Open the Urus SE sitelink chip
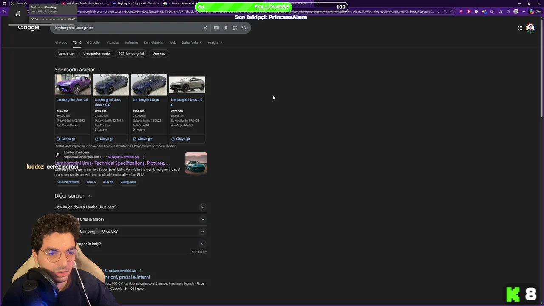The width and height of the screenshot is (544, 306). (108, 182)
